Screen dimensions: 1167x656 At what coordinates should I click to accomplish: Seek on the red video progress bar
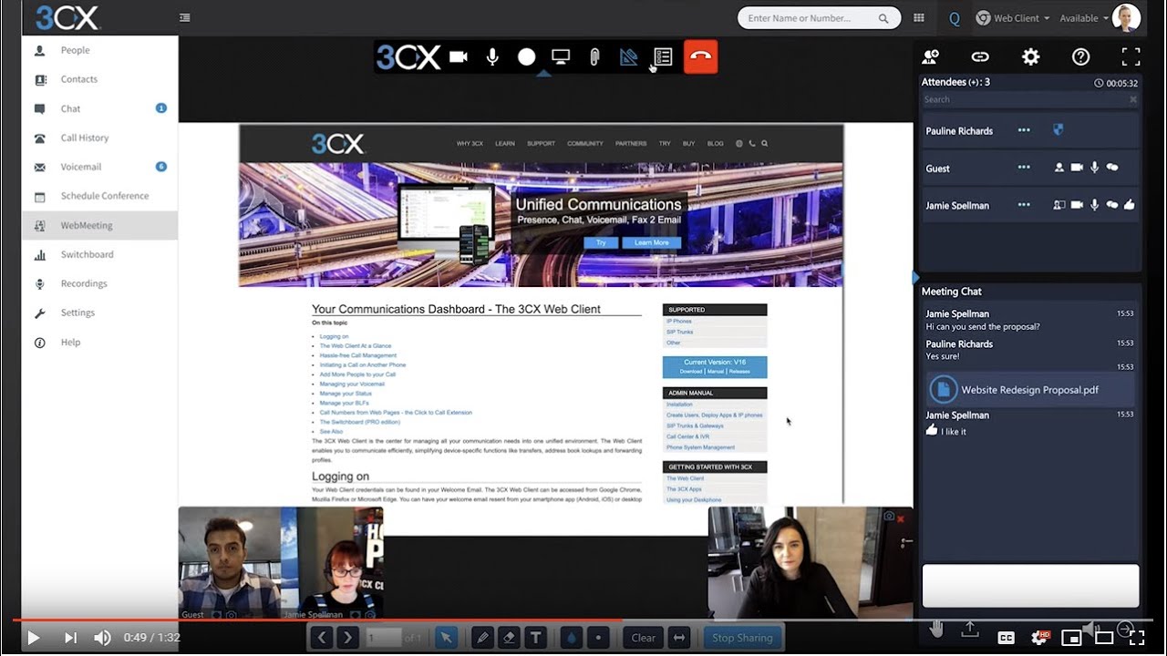(583, 620)
